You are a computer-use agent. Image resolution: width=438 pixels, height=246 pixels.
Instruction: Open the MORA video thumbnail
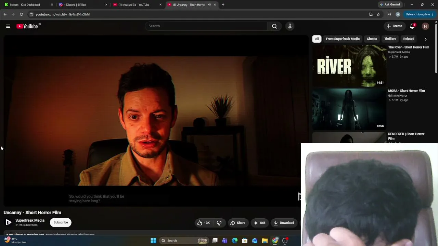[x=349, y=109]
